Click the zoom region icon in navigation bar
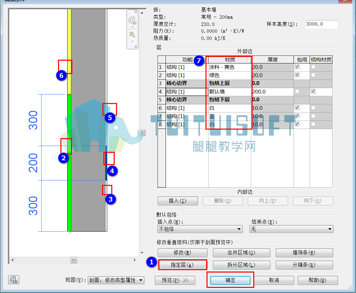Image resolution: width=356 pixels, height=293 pixels. click(132, 35)
